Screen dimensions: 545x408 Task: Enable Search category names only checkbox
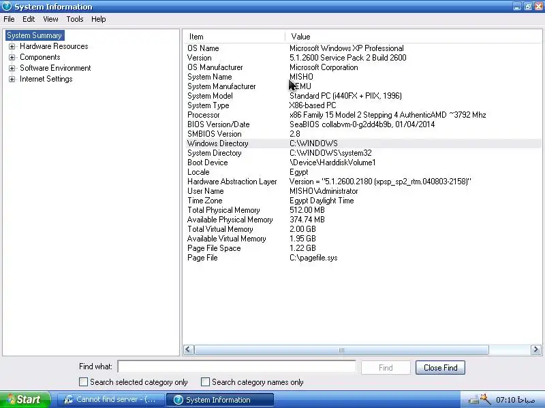click(206, 382)
